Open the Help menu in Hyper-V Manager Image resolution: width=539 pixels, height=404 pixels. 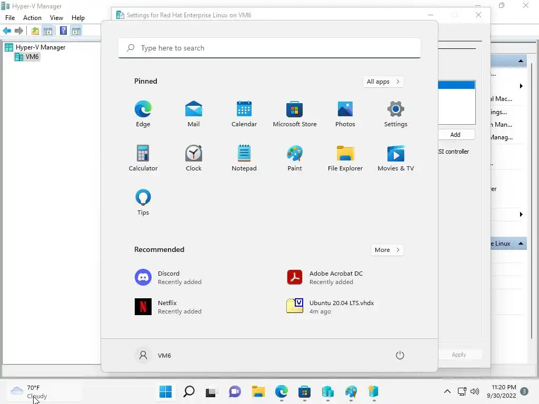point(78,18)
